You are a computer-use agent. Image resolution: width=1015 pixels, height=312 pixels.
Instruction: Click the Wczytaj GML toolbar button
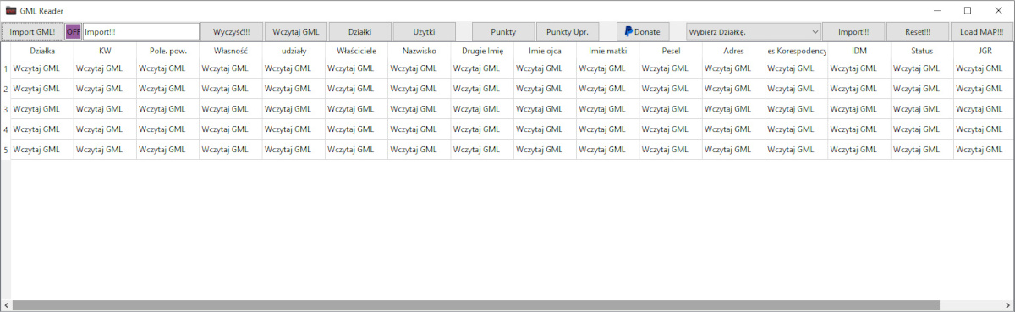[x=296, y=31]
